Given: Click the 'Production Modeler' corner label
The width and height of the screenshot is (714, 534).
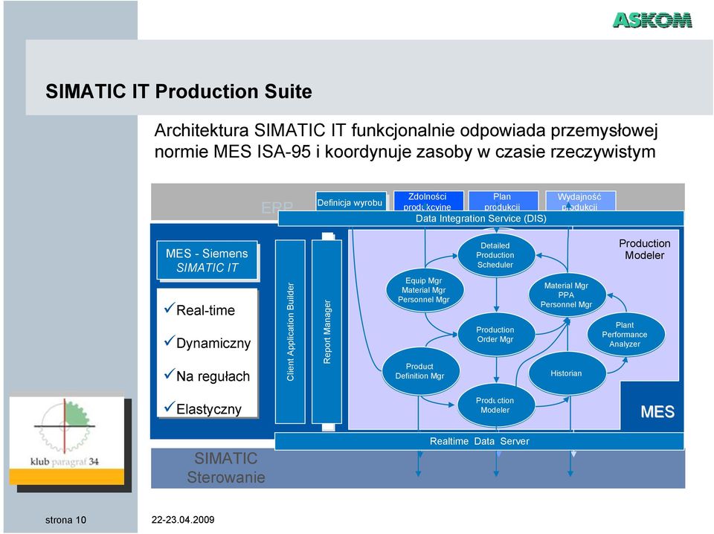Looking at the screenshot, I should [644, 249].
